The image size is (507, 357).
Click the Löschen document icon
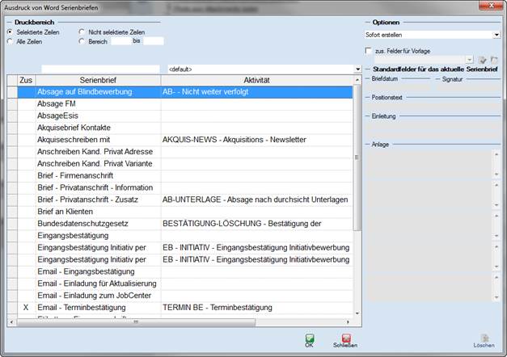point(484,338)
